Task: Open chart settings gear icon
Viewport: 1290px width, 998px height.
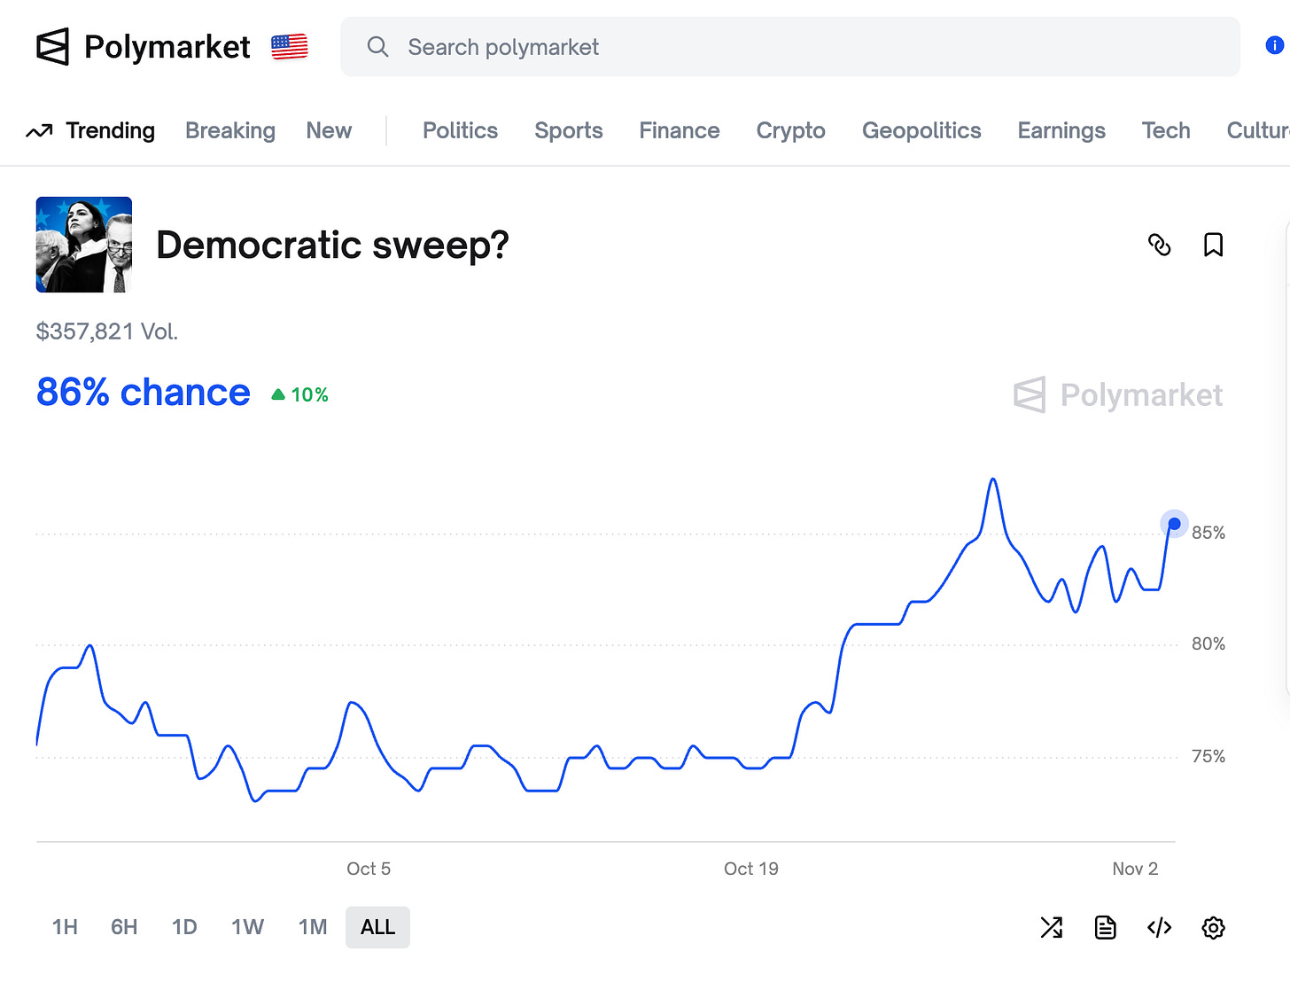Action: [x=1213, y=928]
